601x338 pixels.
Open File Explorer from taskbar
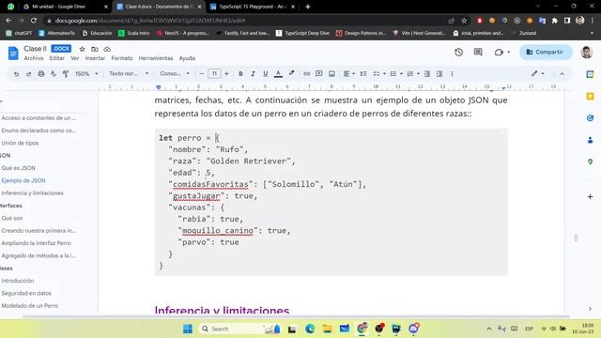coord(327,329)
